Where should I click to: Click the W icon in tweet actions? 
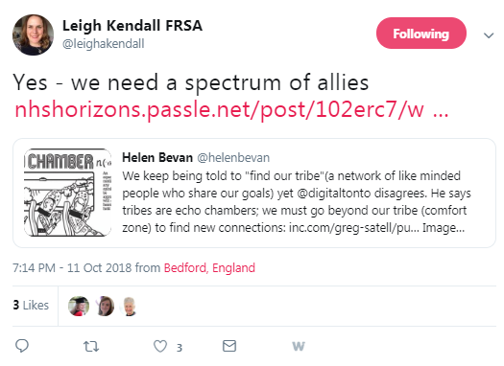pyautogui.click(x=299, y=346)
